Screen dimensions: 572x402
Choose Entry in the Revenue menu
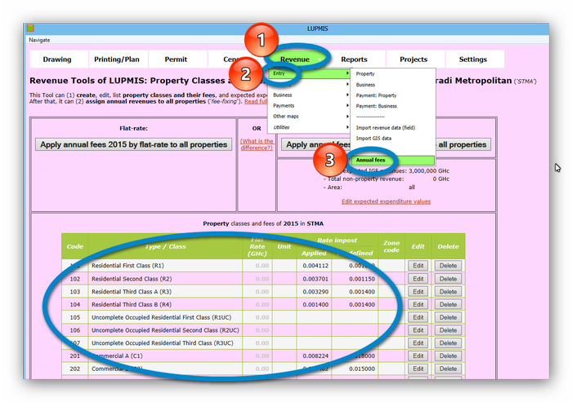coord(310,73)
